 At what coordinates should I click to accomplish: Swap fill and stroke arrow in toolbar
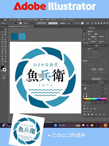coord(6,67)
